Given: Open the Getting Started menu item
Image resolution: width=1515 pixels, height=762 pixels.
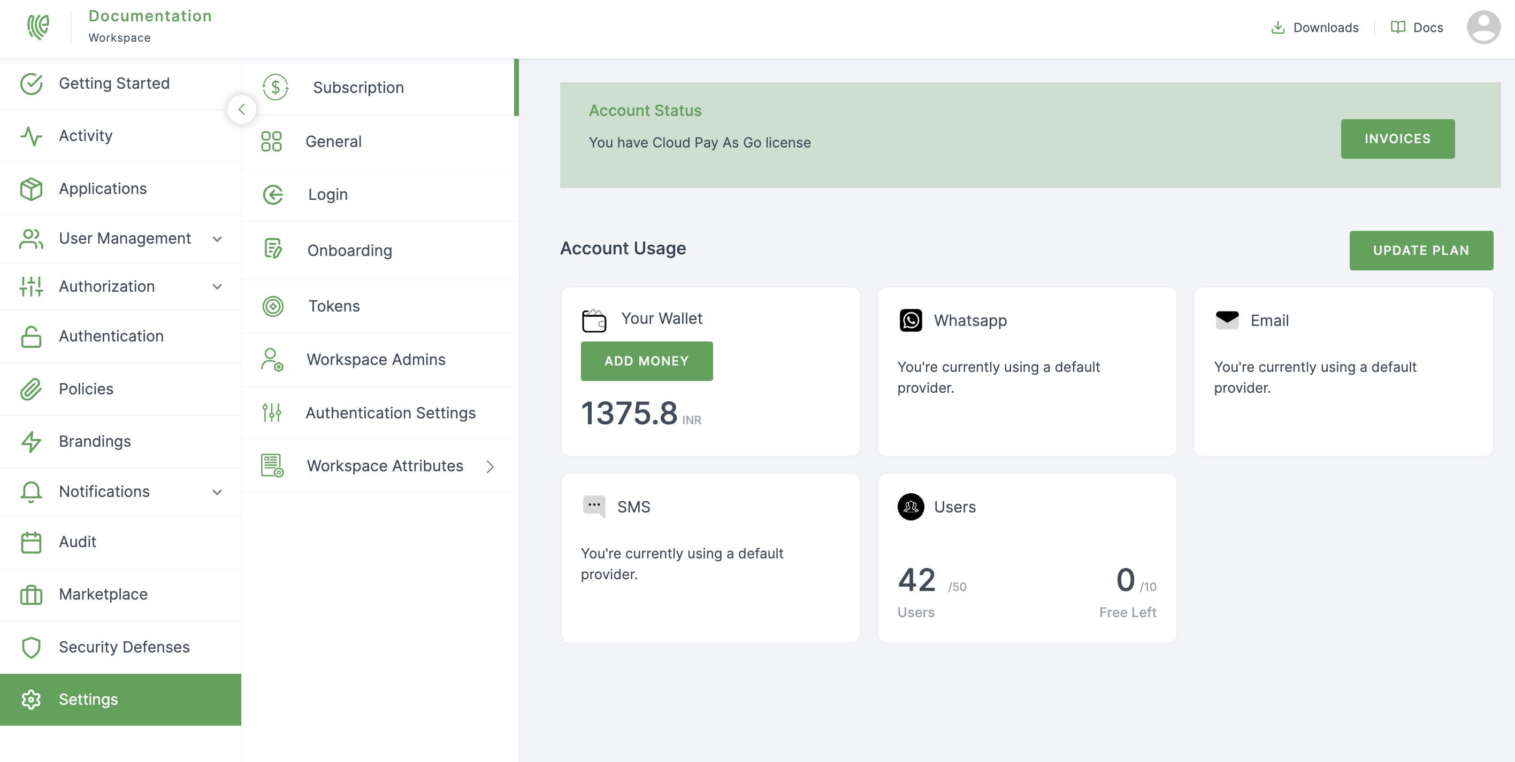Looking at the screenshot, I should click(x=120, y=84).
